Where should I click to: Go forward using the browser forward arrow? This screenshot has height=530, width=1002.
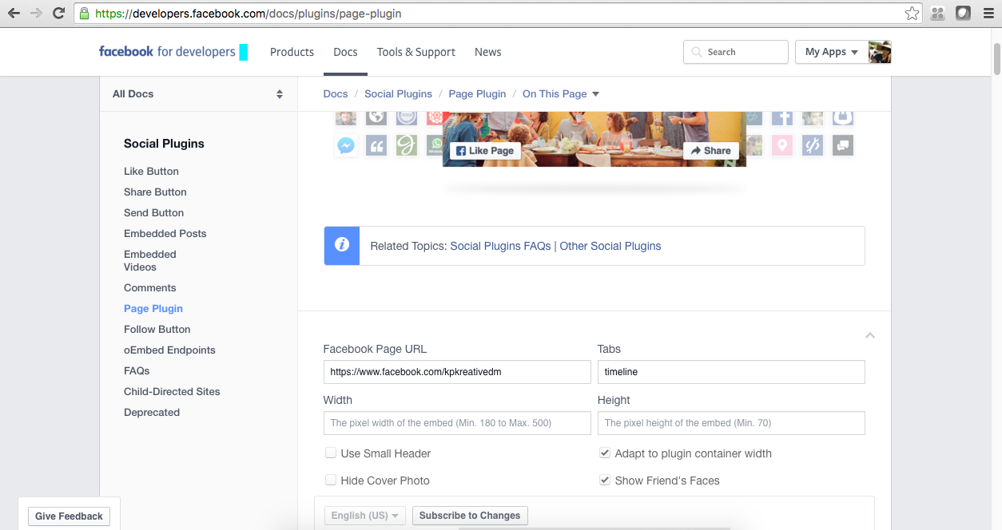pos(36,14)
